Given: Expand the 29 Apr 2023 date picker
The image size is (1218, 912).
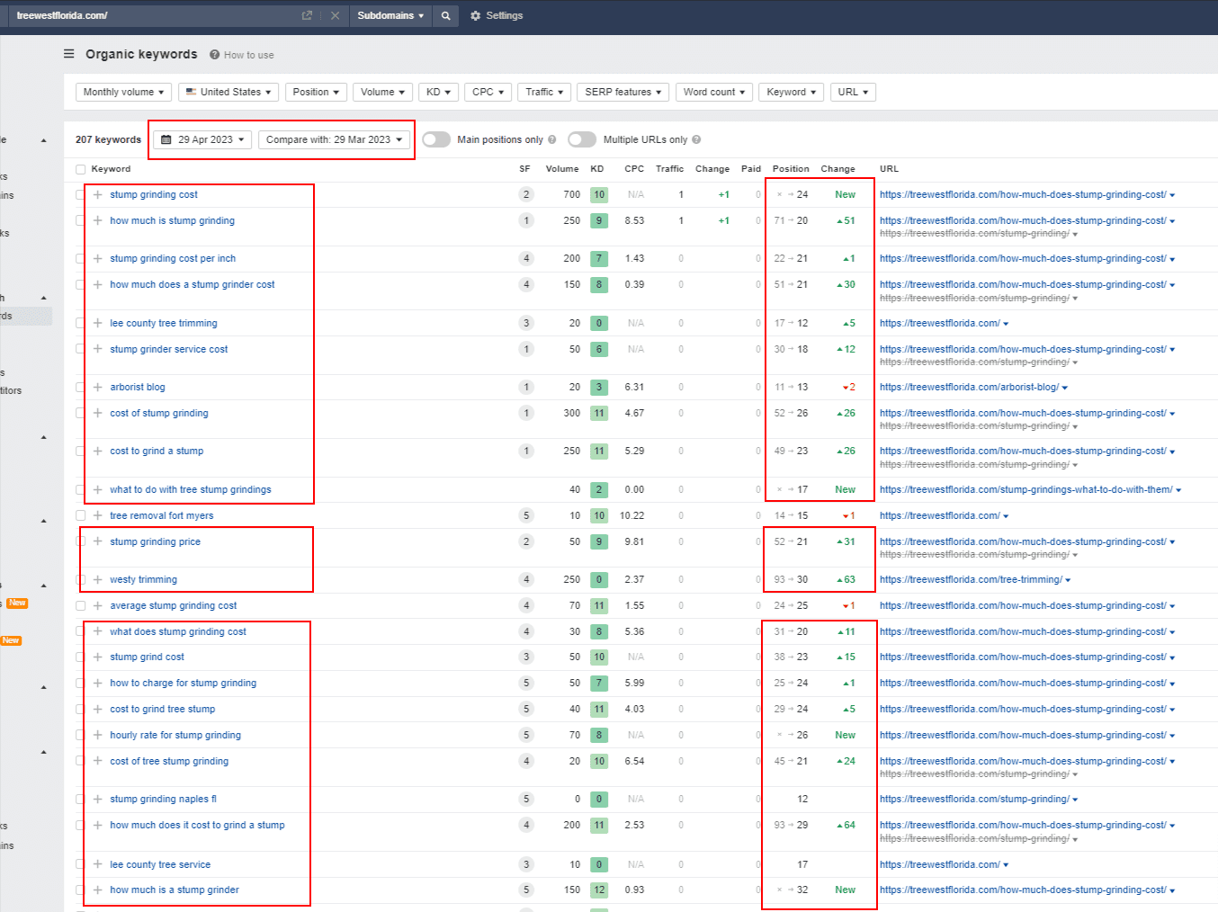Looking at the screenshot, I should (203, 139).
